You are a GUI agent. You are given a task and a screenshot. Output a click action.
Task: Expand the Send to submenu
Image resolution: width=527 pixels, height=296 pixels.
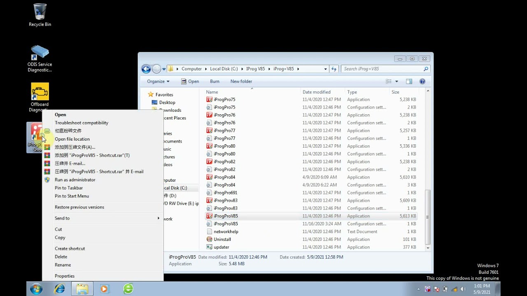tap(103, 218)
